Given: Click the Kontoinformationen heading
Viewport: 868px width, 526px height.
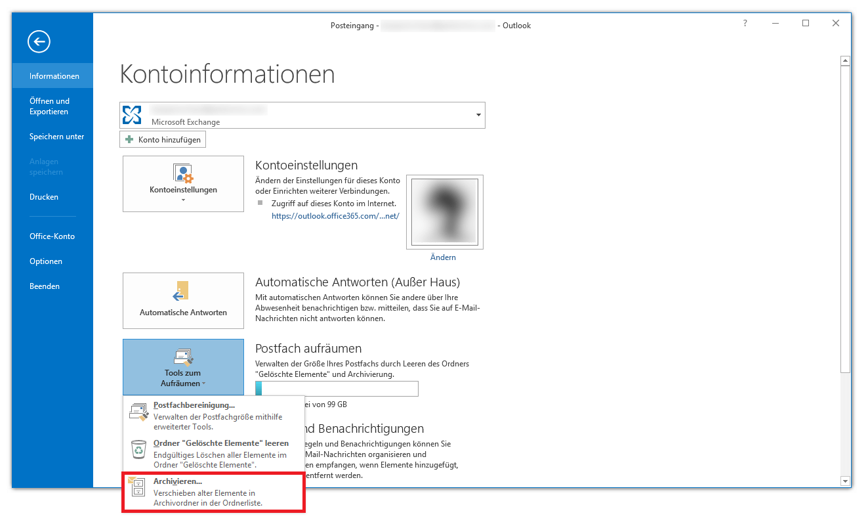Looking at the screenshot, I should point(227,74).
